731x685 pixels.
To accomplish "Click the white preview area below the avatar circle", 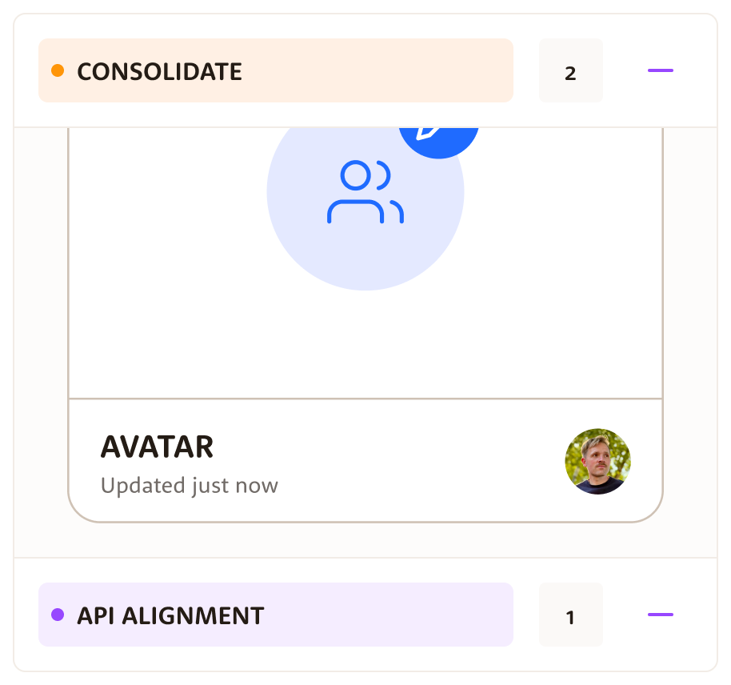I will [x=365, y=344].
